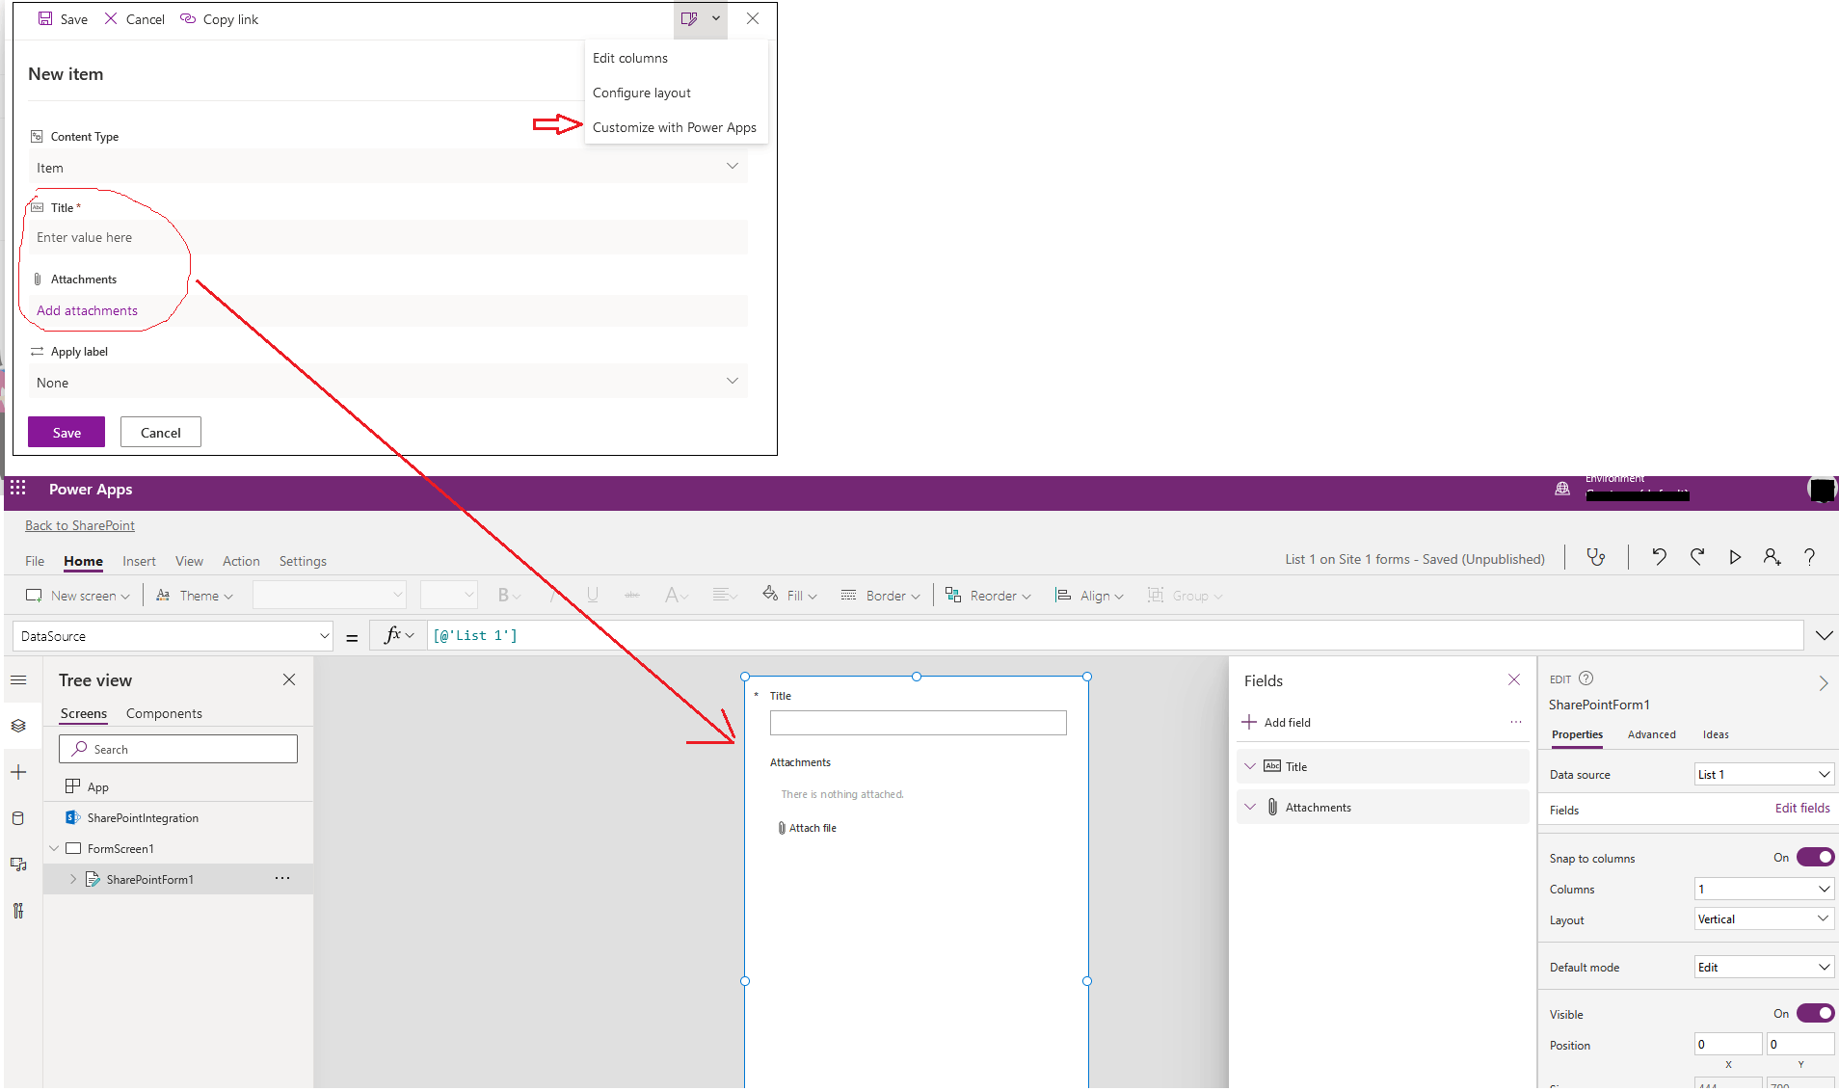This screenshot has height=1091, width=1839.
Task: Click the formula fx button
Action: click(x=399, y=635)
